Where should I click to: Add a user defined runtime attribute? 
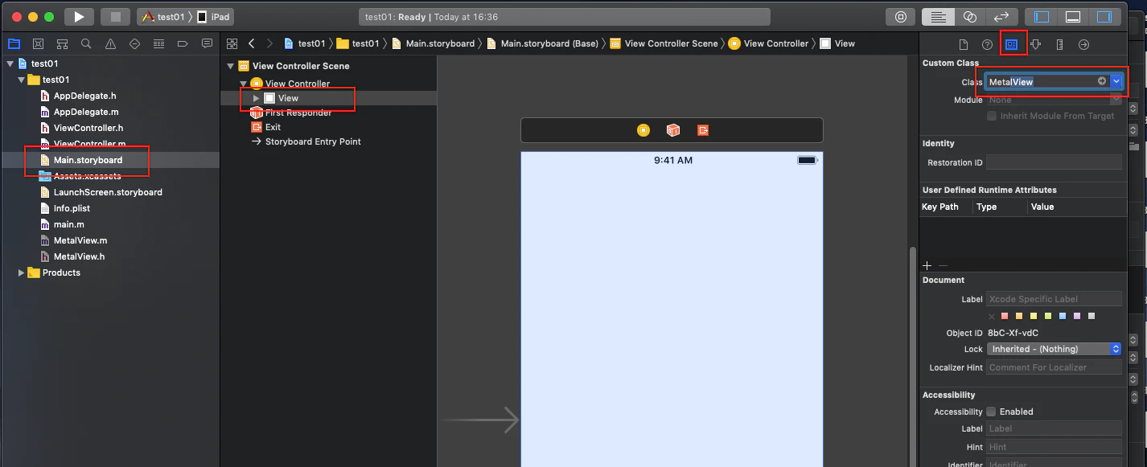tap(927, 265)
